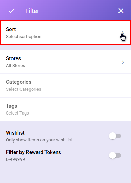Click 'Select Categories' placeholder text

[24, 89]
